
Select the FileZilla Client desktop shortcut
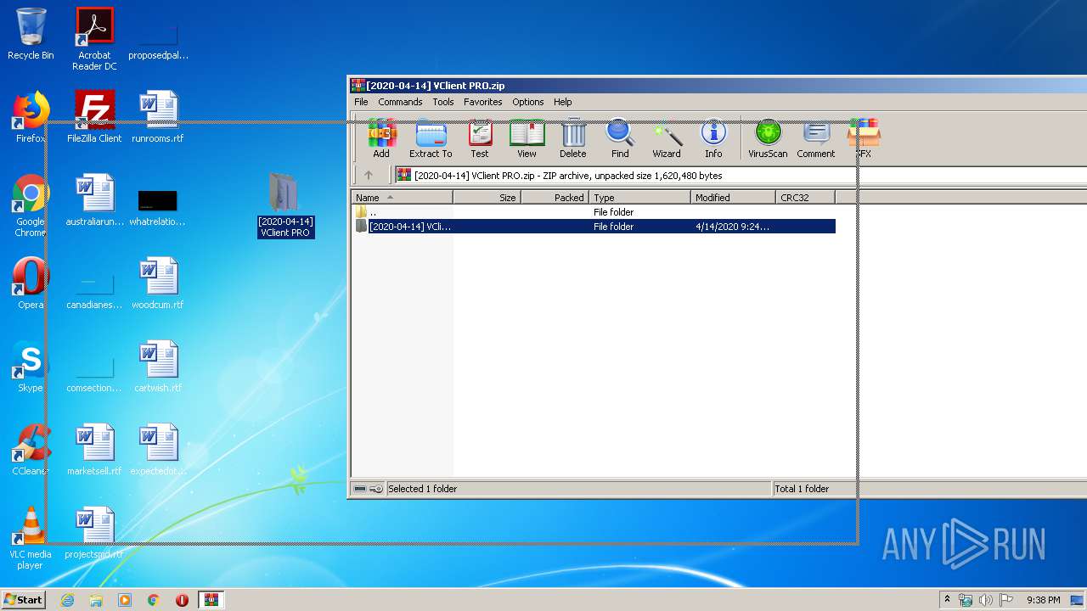[x=94, y=117]
